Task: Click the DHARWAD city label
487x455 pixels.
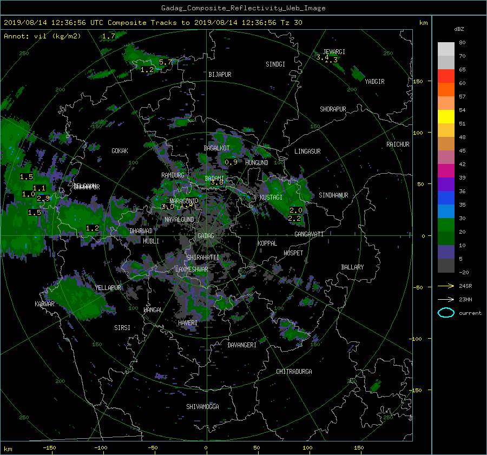Action: 141,231
